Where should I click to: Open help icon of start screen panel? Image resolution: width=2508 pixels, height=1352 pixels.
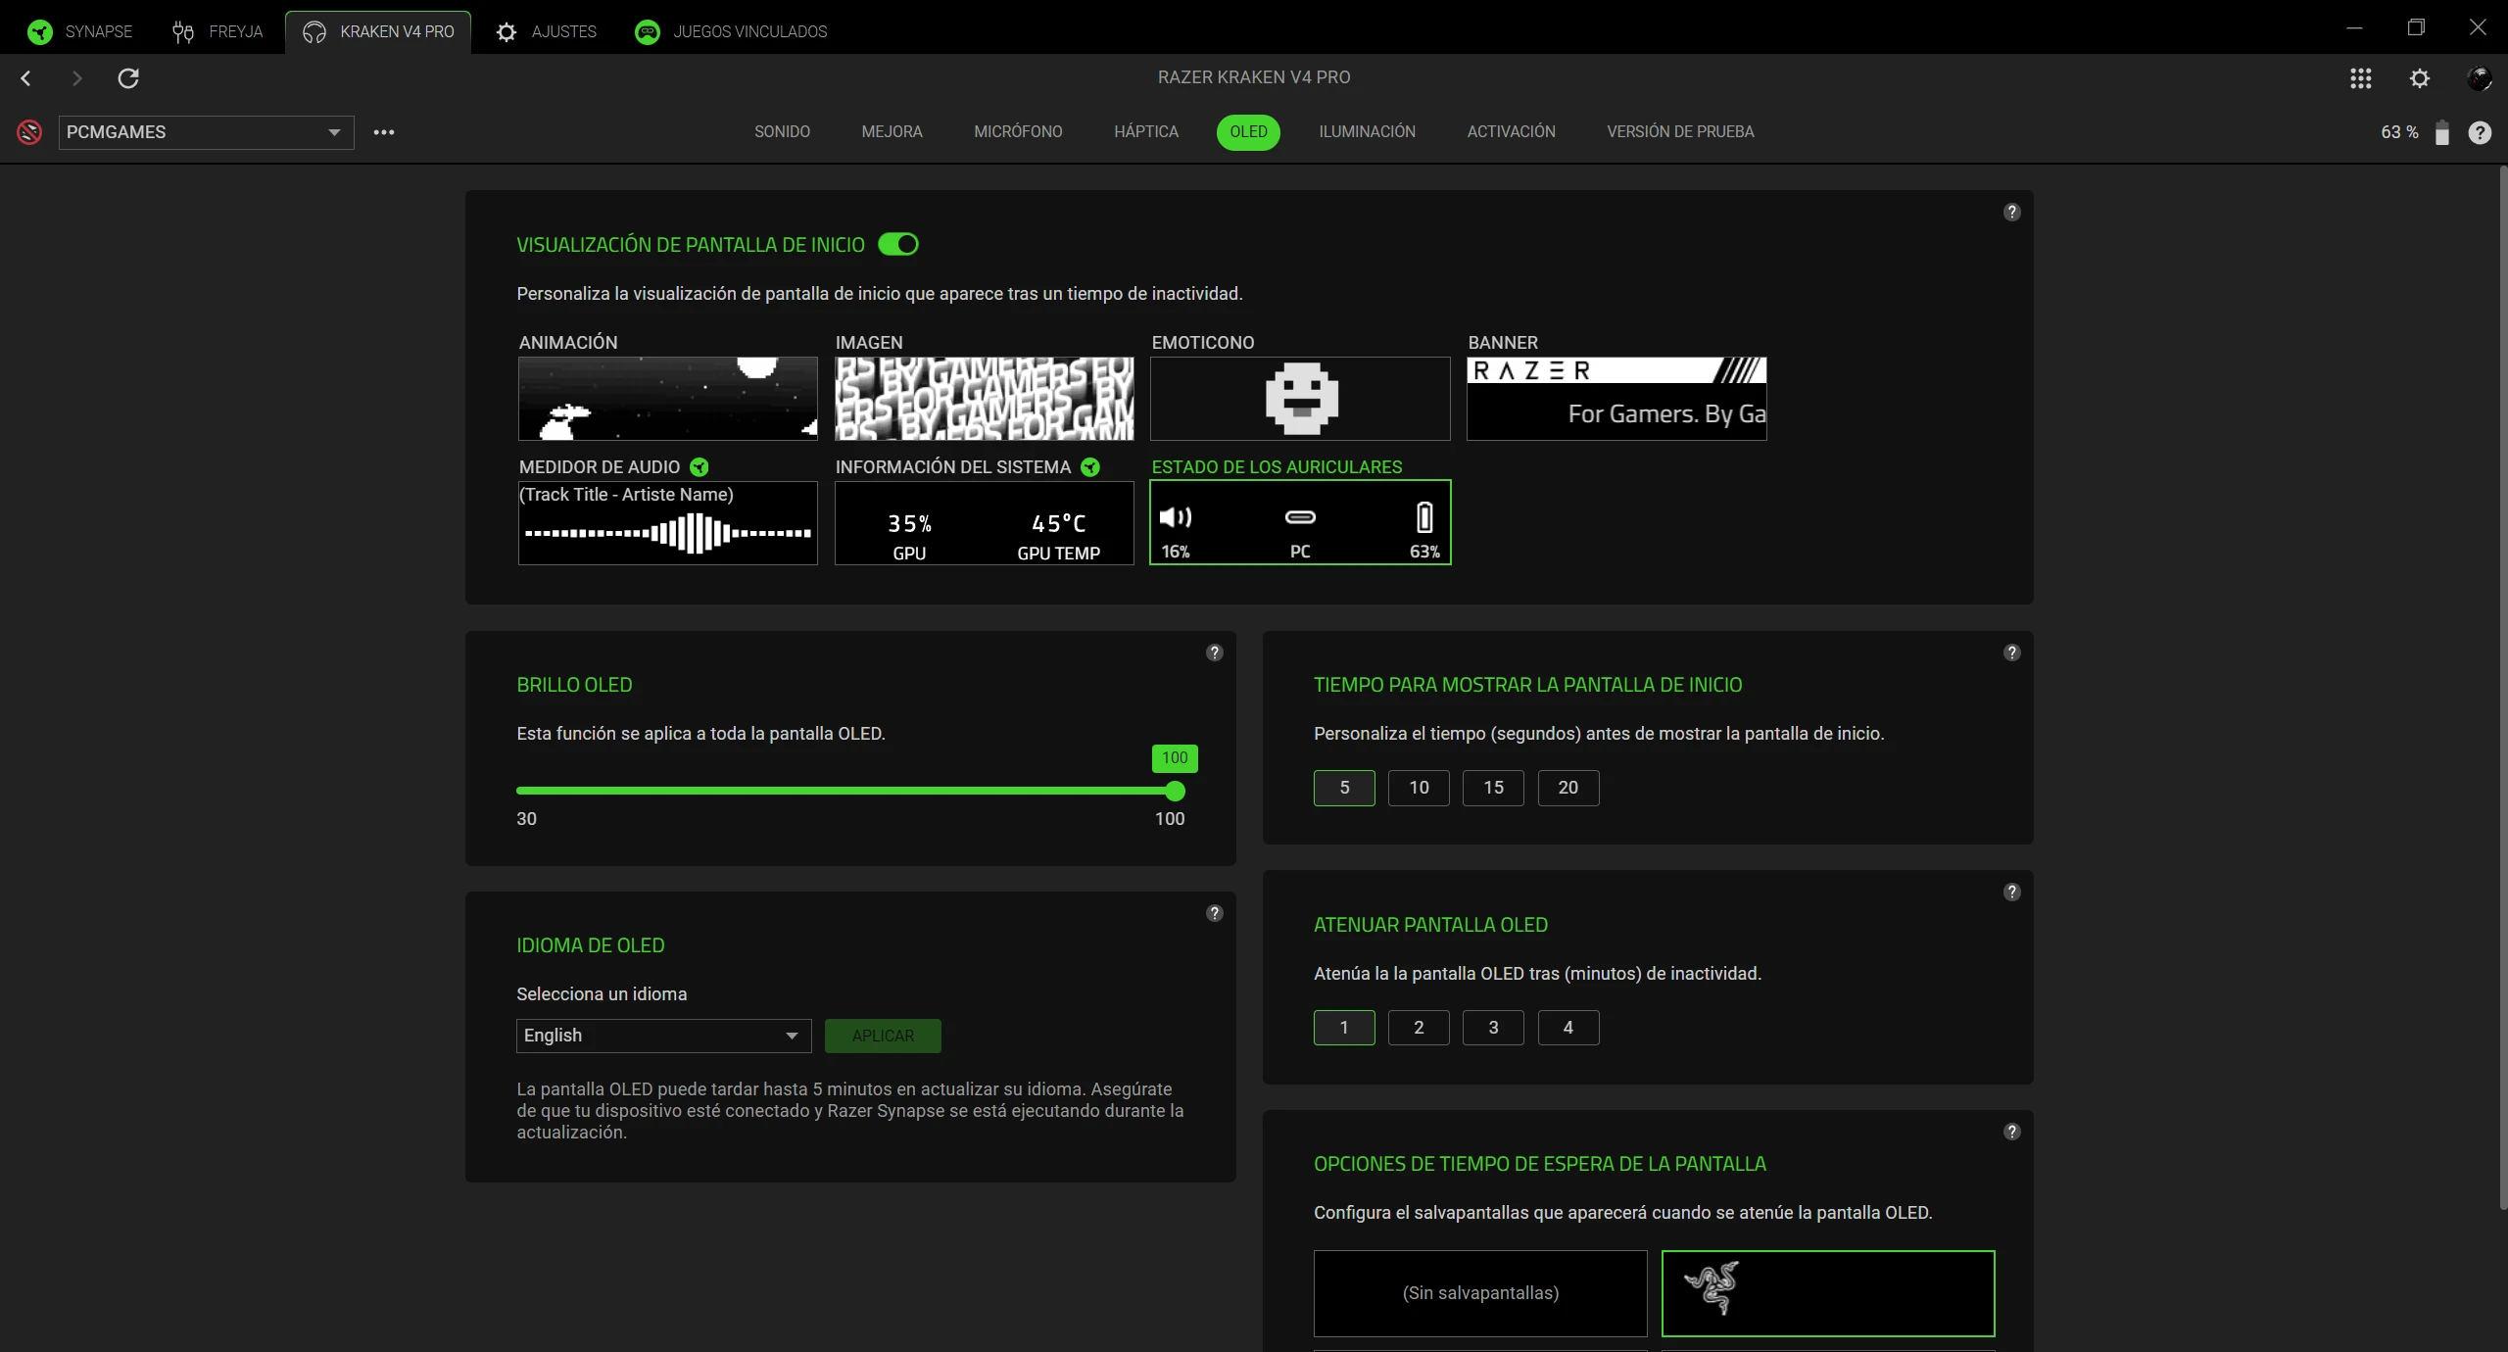click(x=2012, y=212)
